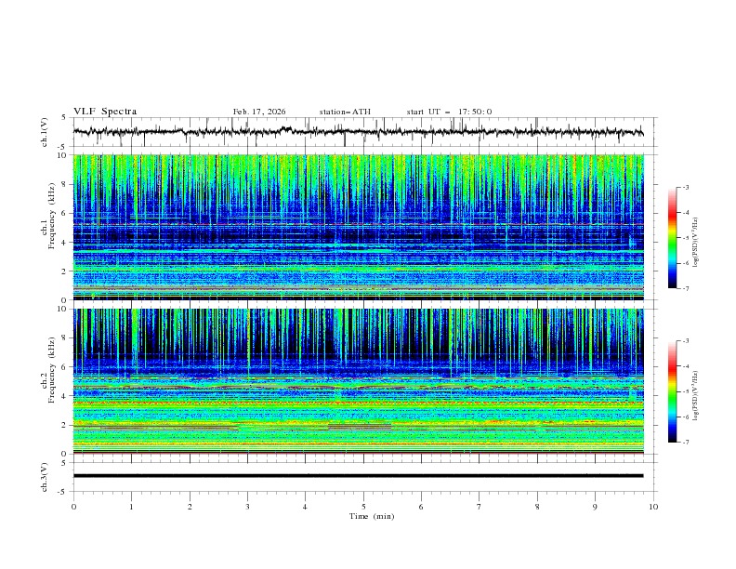Viewport: 736px width, 569px height.
Task: Click the '5' voltage tick of ch.1(V) axis
Action: pyautogui.click(x=63, y=117)
